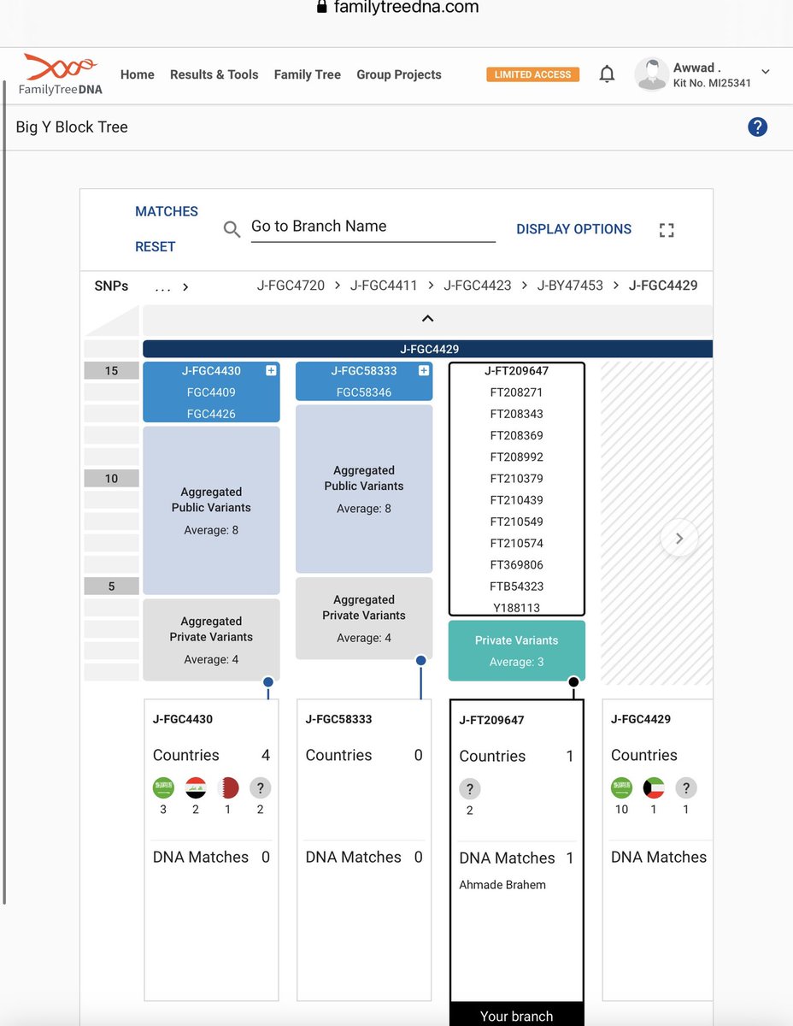This screenshot has width=793, height=1026.
Task: Click unknown country icon under J-FGC4430
Action: (x=260, y=787)
